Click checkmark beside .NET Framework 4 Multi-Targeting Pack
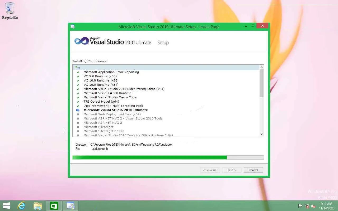 pyautogui.click(x=78, y=106)
